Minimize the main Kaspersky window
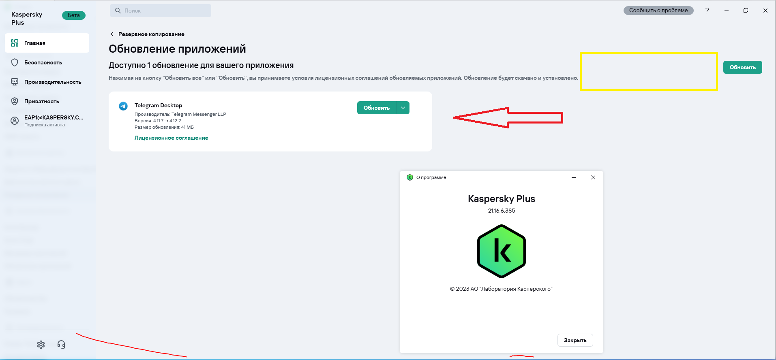Viewport: 776px width, 360px height. click(x=727, y=11)
